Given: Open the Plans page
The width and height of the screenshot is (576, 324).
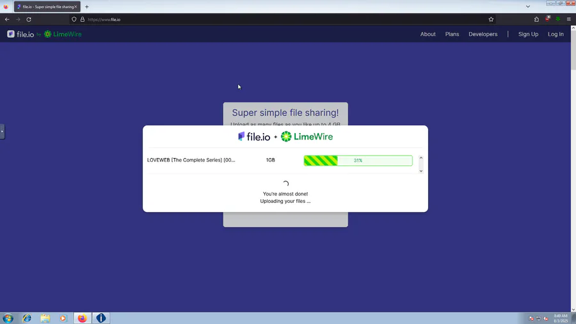Looking at the screenshot, I should [x=452, y=34].
